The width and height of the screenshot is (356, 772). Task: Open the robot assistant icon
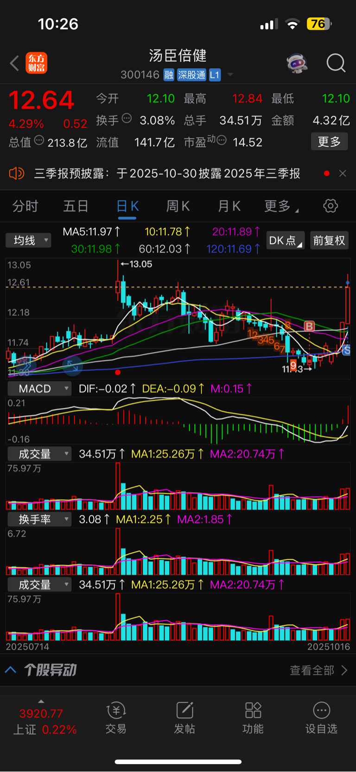click(x=297, y=63)
